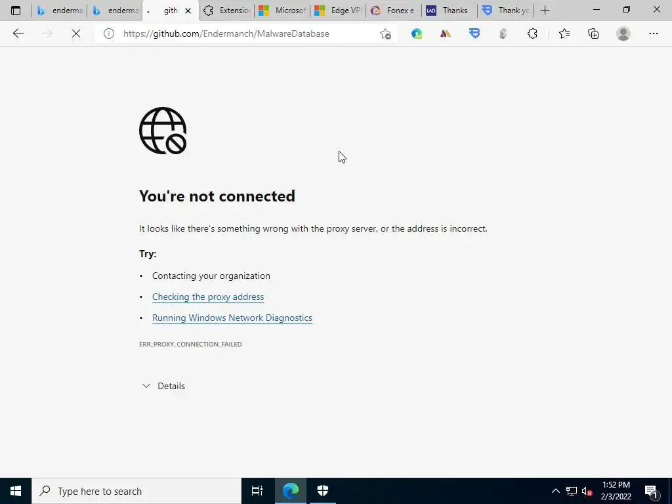Image resolution: width=672 pixels, height=504 pixels.
Task: Open the Favorites list
Action: tap(564, 33)
